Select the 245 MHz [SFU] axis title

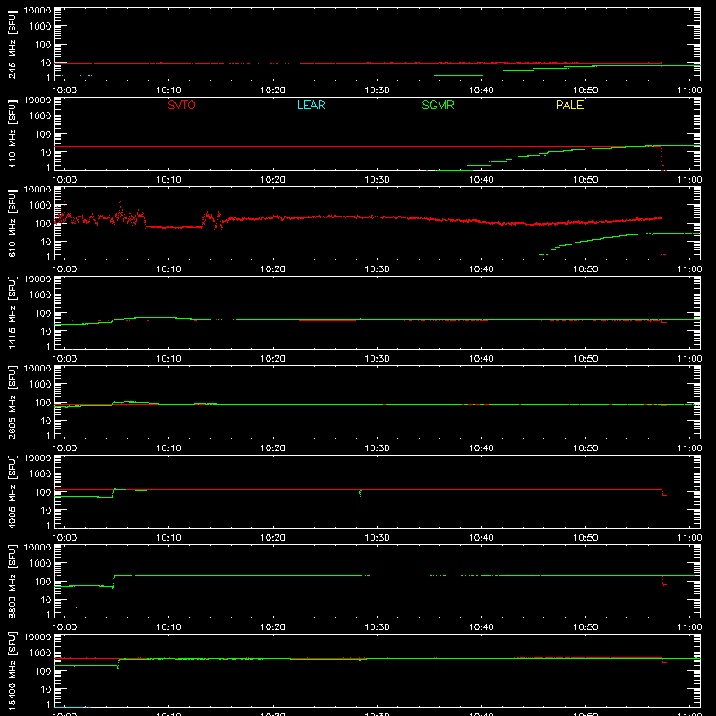(12, 44)
